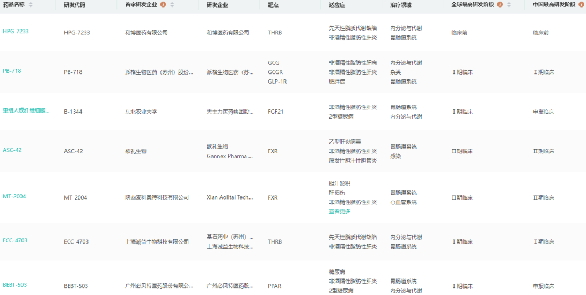This screenshot has width=586, height=295.
Task: Click first developer 广州必贝特医药股份有限公...
Action: click(x=159, y=286)
